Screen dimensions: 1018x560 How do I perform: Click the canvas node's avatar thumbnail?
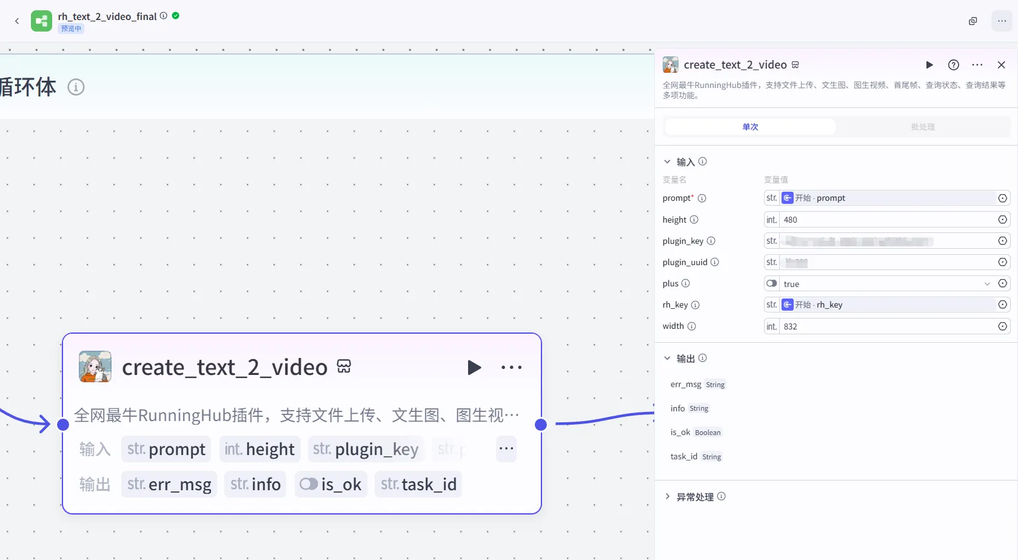[95, 366]
